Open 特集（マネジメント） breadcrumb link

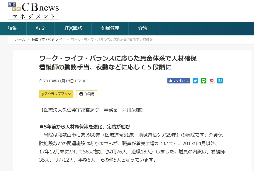click(x=47, y=40)
